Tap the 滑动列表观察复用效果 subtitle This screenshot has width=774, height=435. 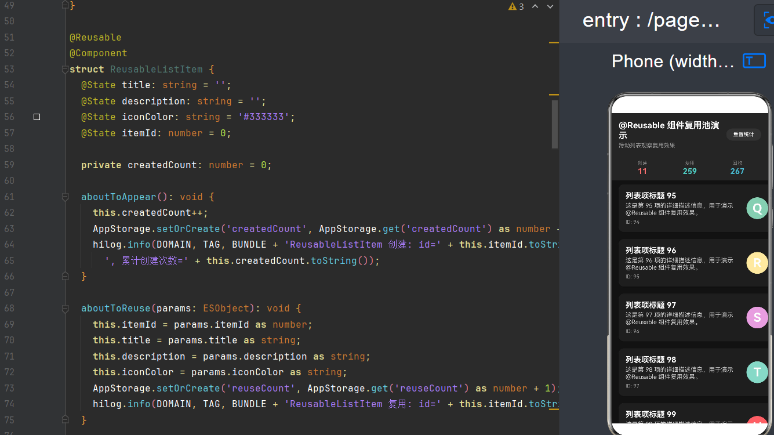[647, 146]
